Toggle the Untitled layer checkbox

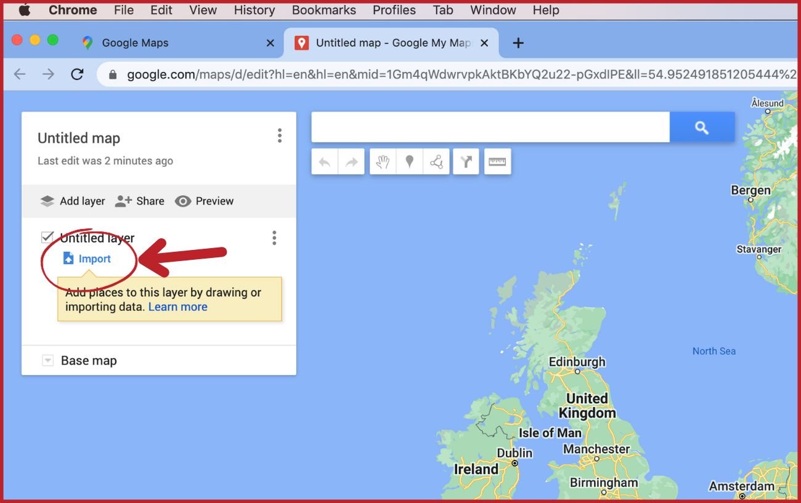(47, 238)
